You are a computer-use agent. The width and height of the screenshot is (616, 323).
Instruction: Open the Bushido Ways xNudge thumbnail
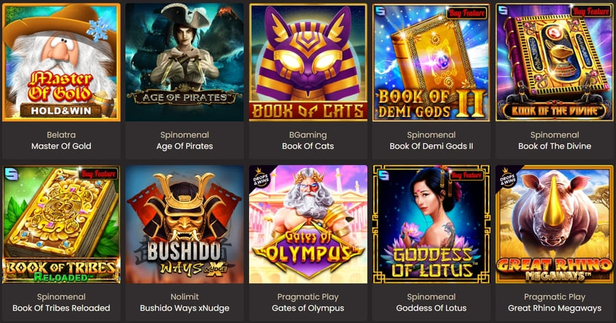[x=185, y=224]
